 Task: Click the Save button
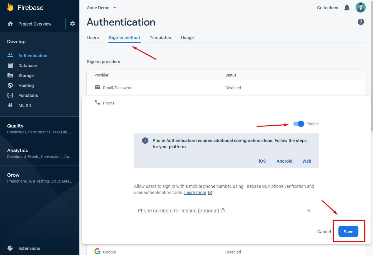coord(348,231)
